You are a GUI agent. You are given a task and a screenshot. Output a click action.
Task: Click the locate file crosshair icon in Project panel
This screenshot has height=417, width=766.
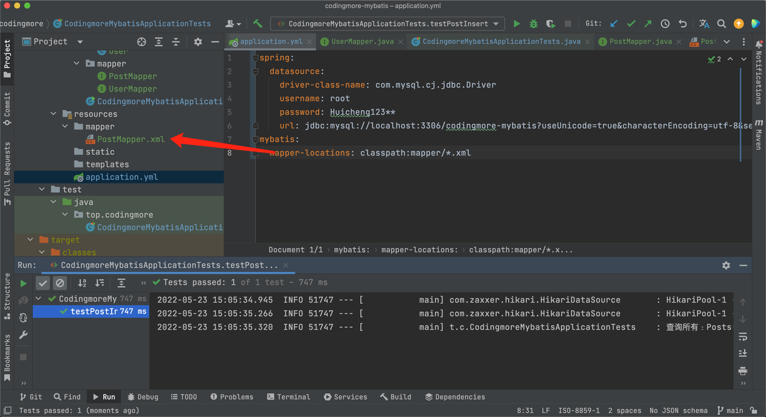141,41
